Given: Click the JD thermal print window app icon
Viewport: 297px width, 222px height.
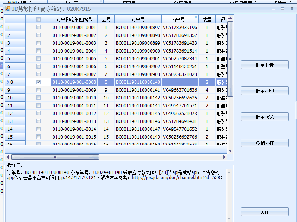Looking at the screenshot, I should [8, 9].
